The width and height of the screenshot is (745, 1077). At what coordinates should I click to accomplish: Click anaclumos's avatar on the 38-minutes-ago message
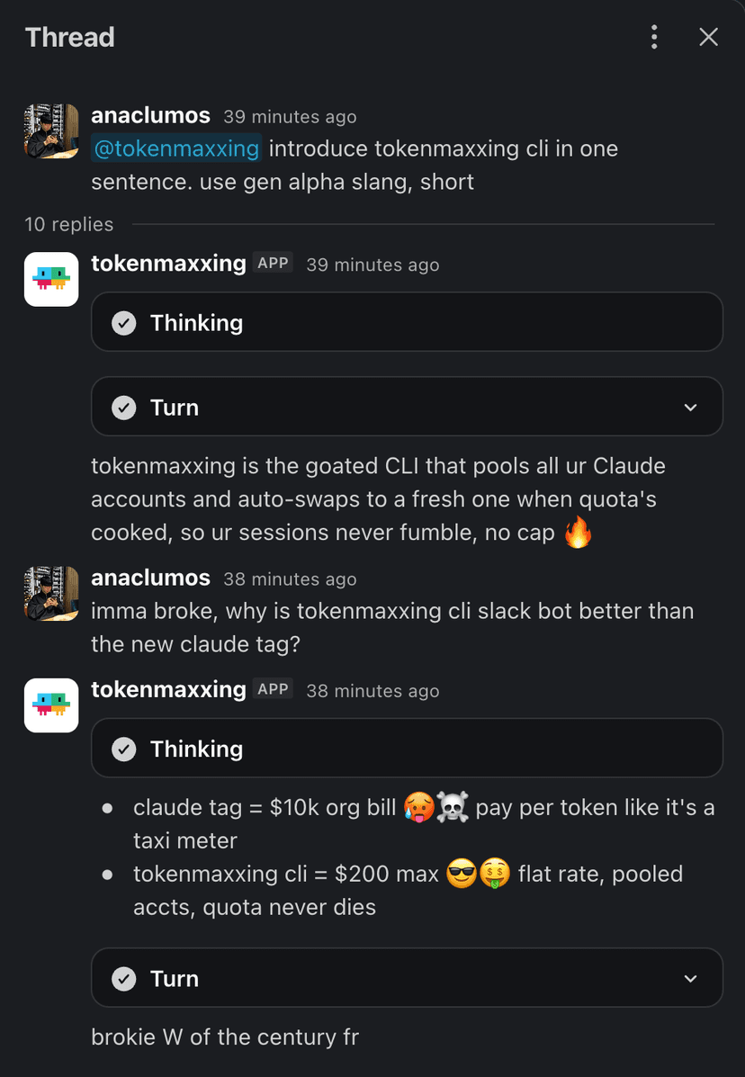[51, 594]
